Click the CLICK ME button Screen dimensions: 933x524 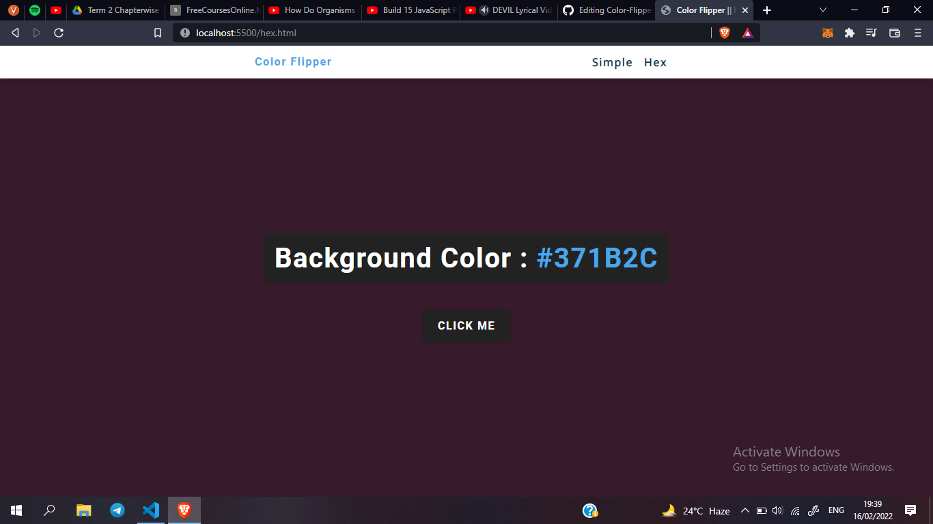tap(466, 326)
